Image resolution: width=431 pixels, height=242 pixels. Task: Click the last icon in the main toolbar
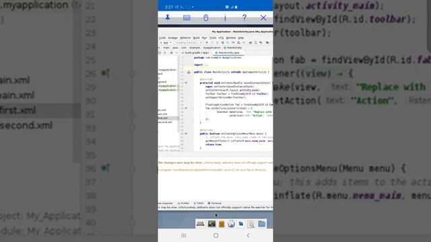pyautogui.click(x=267, y=43)
